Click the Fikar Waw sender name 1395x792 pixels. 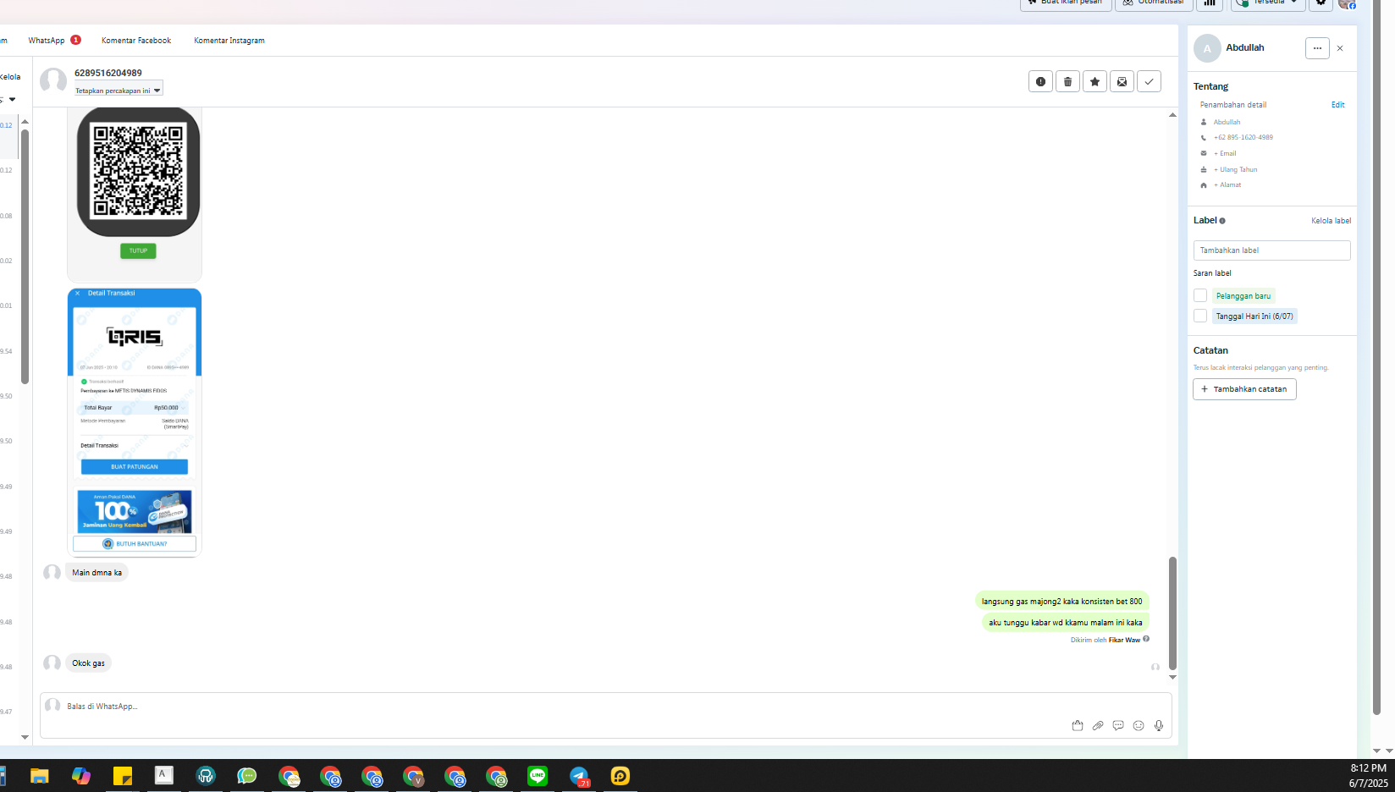tap(1124, 640)
